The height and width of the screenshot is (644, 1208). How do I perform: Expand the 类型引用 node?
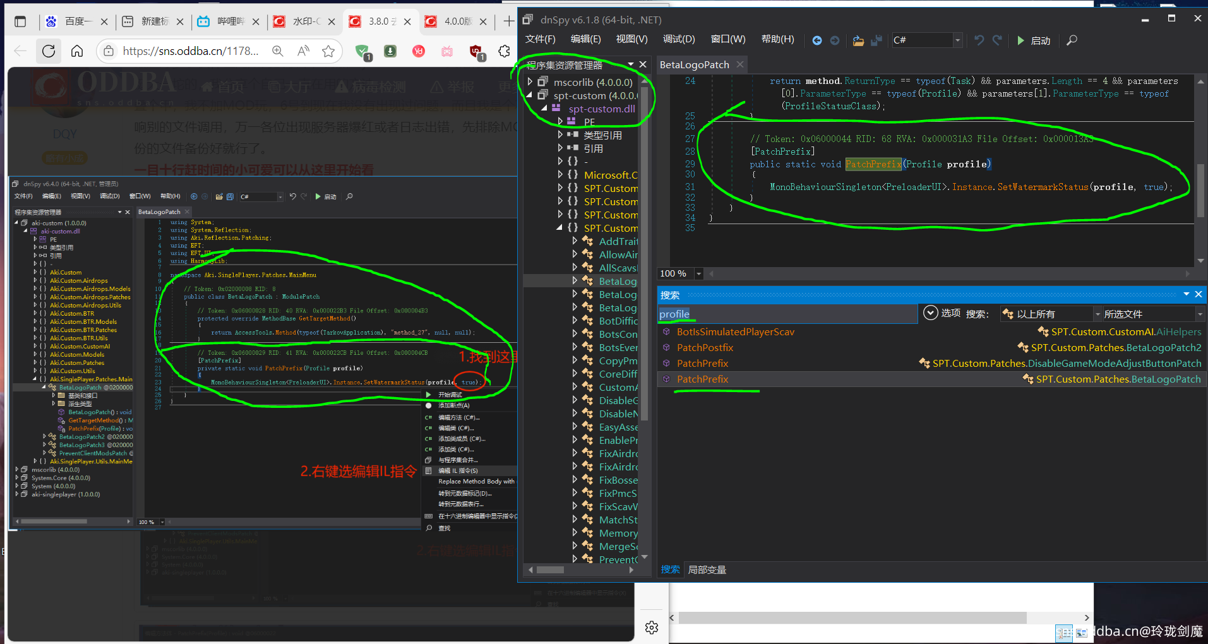[x=560, y=135]
